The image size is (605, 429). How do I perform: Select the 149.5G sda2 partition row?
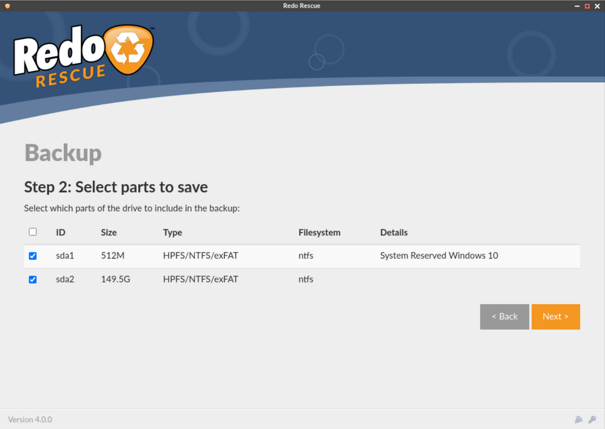[302, 279]
